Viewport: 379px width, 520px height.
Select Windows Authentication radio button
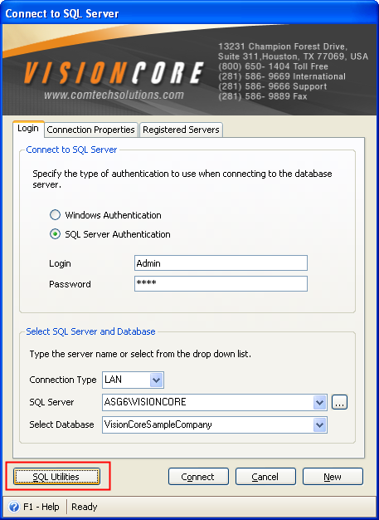click(x=55, y=215)
